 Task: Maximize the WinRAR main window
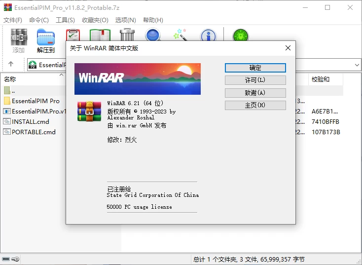(327, 7)
